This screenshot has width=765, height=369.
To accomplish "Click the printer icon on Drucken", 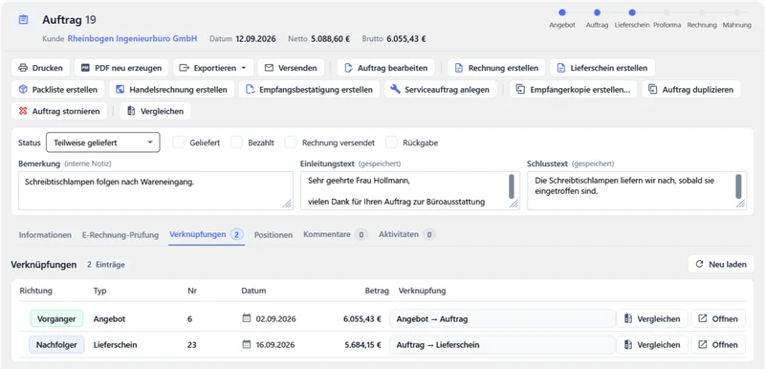I will pyautogui.click(x=23, y=68).
